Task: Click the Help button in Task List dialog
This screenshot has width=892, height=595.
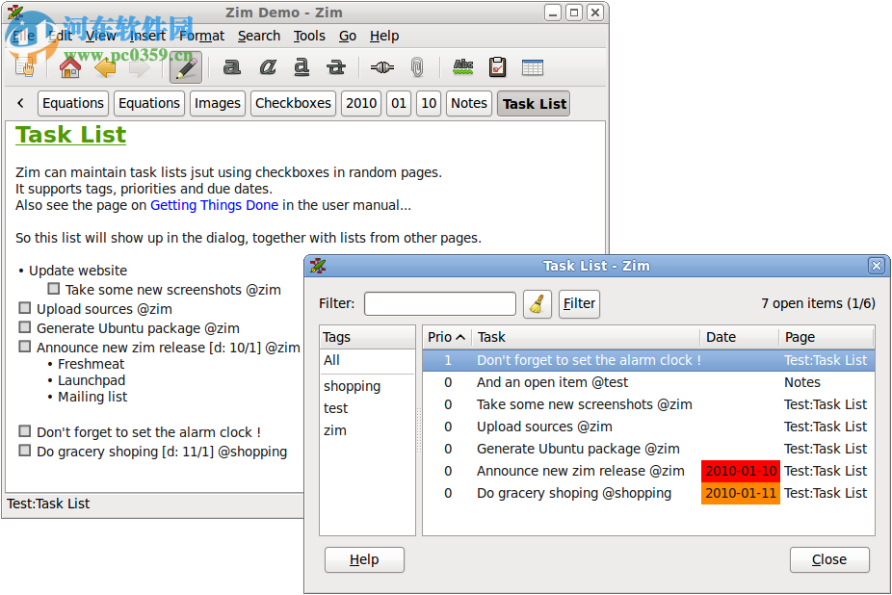Action: tap(364, 559)
